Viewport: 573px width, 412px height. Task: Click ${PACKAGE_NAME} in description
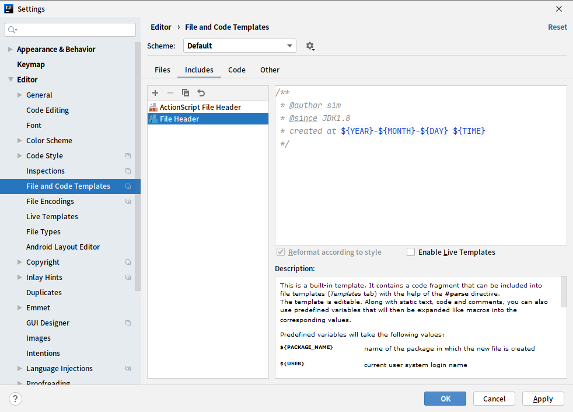click(306, 347)
